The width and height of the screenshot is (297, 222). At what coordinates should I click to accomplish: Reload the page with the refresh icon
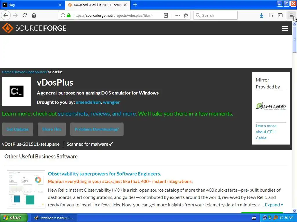click(25, 15)
